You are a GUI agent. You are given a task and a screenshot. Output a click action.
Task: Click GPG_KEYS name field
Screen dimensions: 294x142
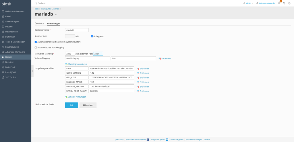click(x=77, y=77)
